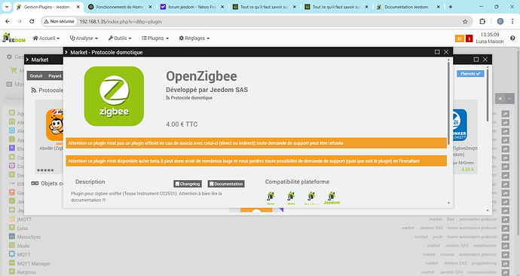Close the Gestion Plugins browser tab
The width and height of the screenshot is (520, 276).
[x=78, y=7]
